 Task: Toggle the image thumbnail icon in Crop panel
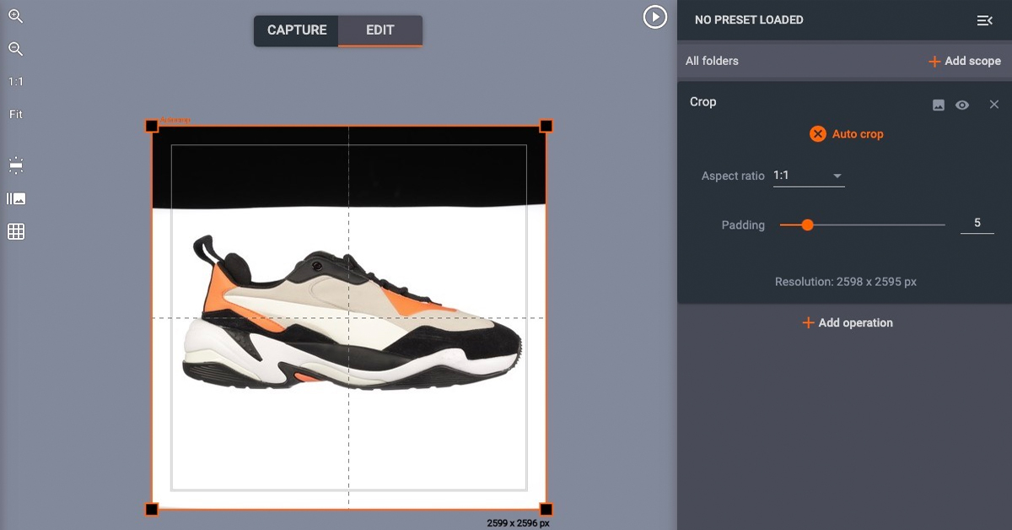[x=938, y=105]
